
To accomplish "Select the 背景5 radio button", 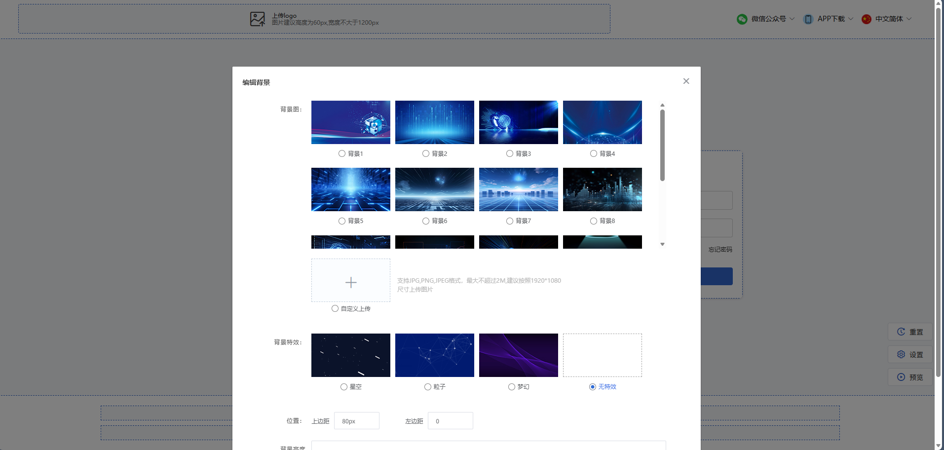I will coord(342,221).
